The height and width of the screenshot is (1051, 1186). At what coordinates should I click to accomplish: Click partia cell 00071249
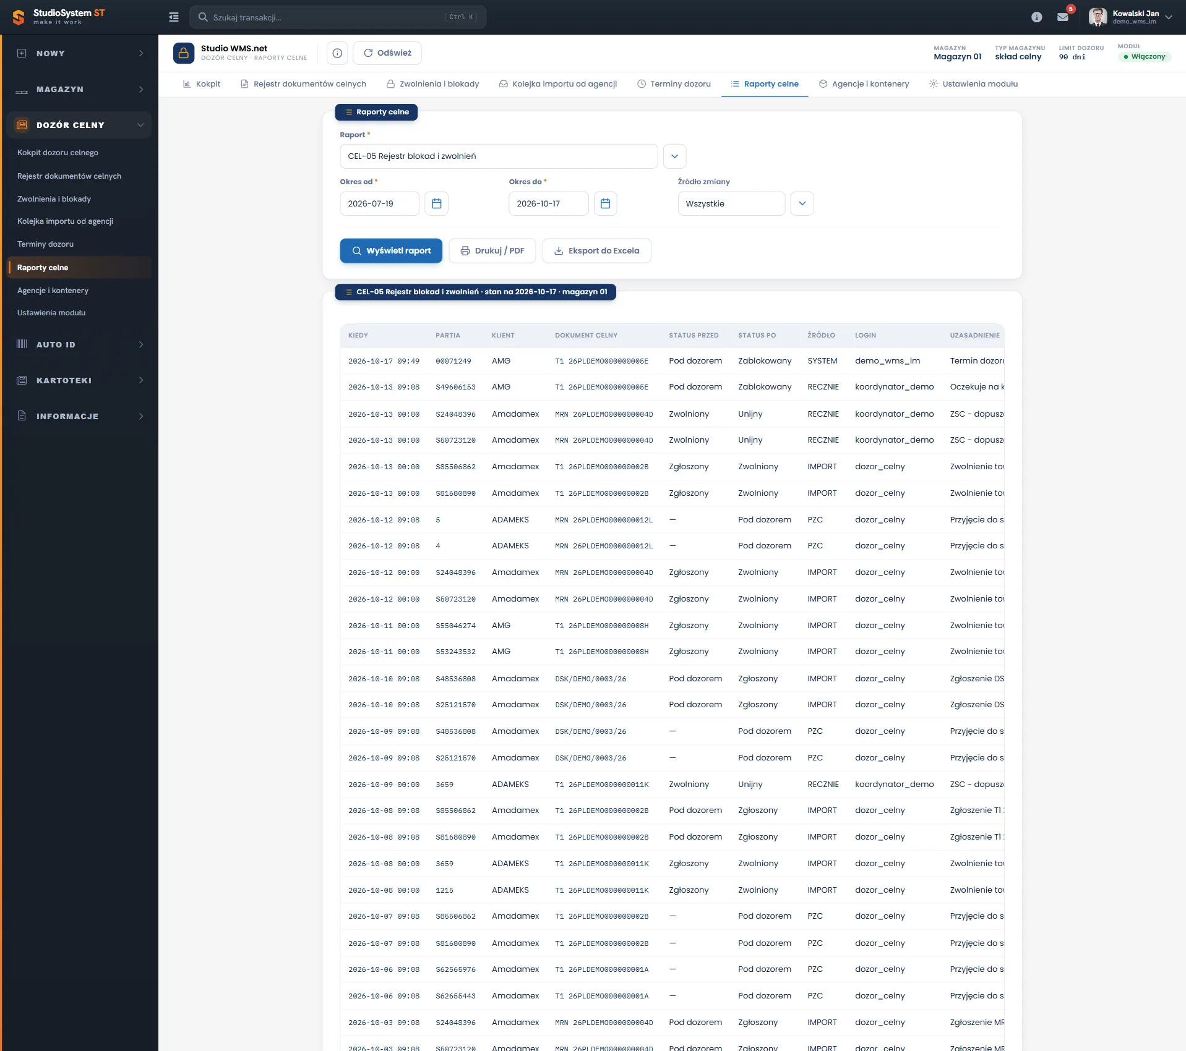(453, 361)
